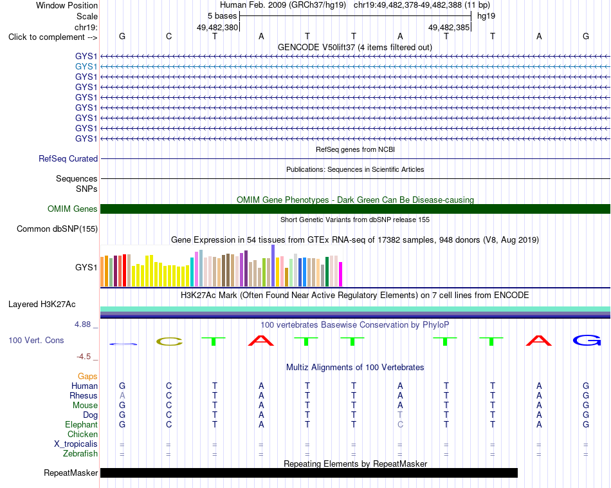Click the "4.88" PhyloP upper scale value
This screenshot has height=488, width=611.
click(82, 324)
